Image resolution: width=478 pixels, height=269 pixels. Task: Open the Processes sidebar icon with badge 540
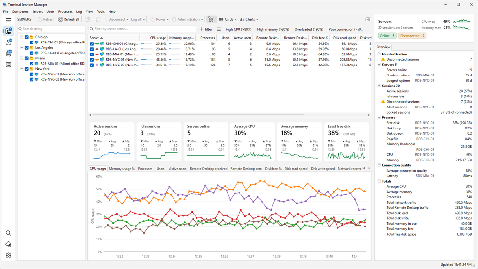pyautogui.click(x=8, y=54)
